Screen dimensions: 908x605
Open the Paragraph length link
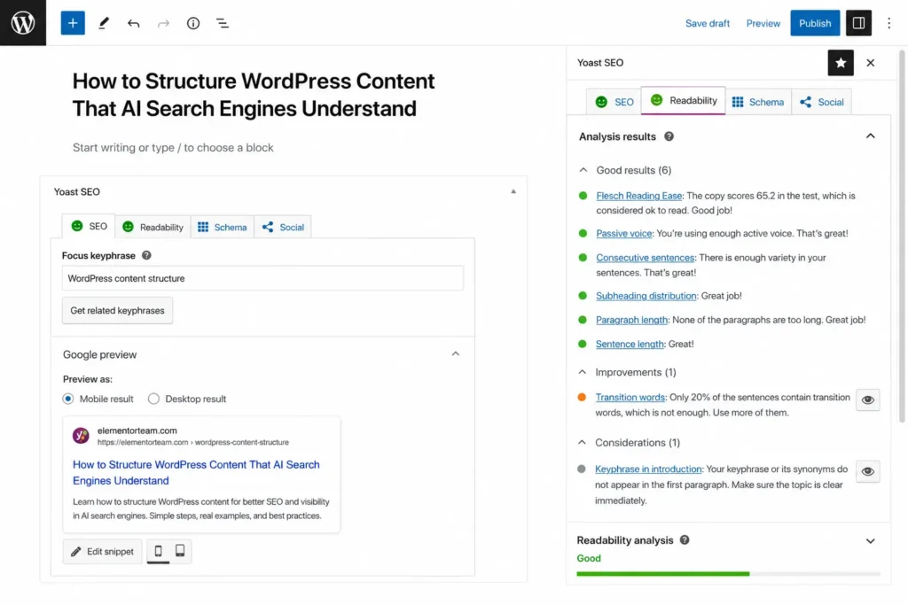coord(631,320)
